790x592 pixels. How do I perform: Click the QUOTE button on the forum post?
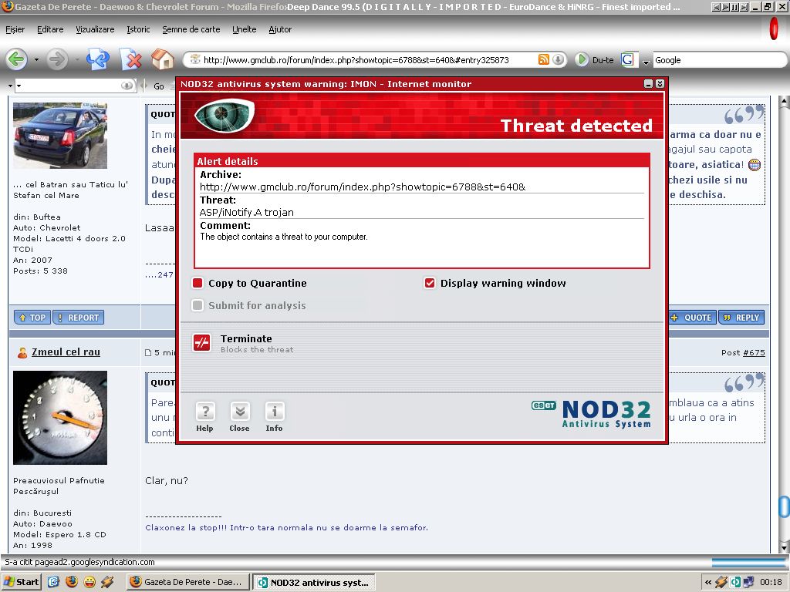pyautogui.click(x=693, y=317)
